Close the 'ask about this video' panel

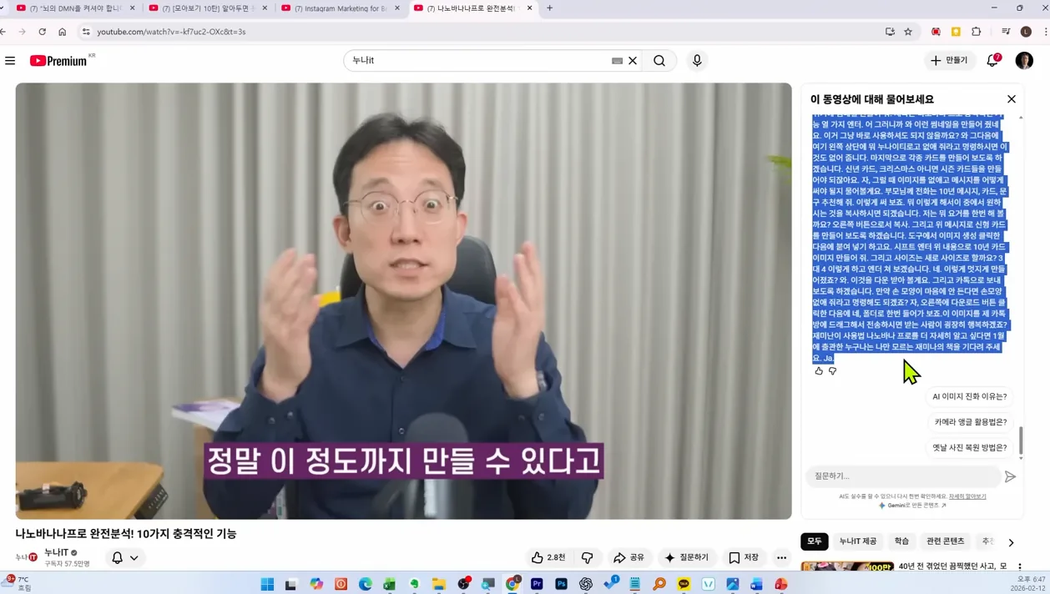click(x=1011, y=98)
